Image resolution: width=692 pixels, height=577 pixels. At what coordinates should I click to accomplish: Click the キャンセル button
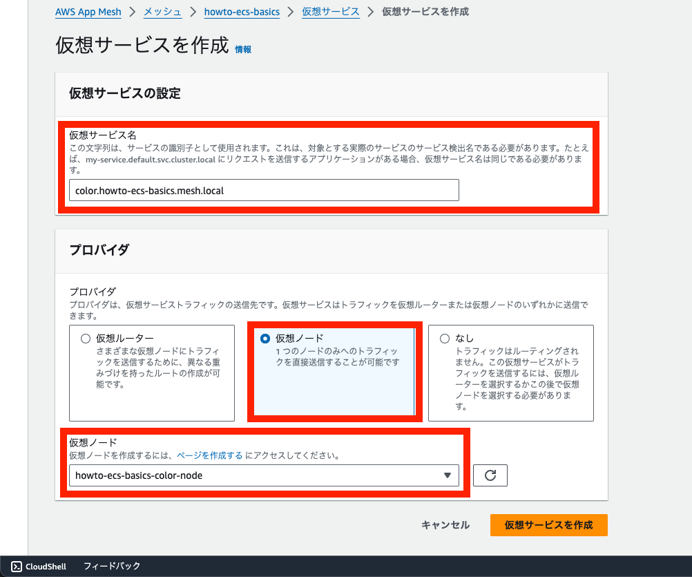click(445, 525)
